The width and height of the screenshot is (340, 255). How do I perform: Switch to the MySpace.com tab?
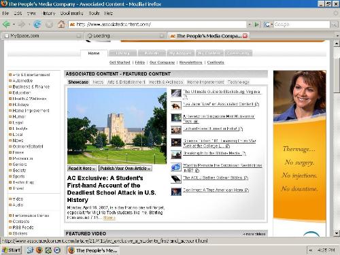point(43,36)
